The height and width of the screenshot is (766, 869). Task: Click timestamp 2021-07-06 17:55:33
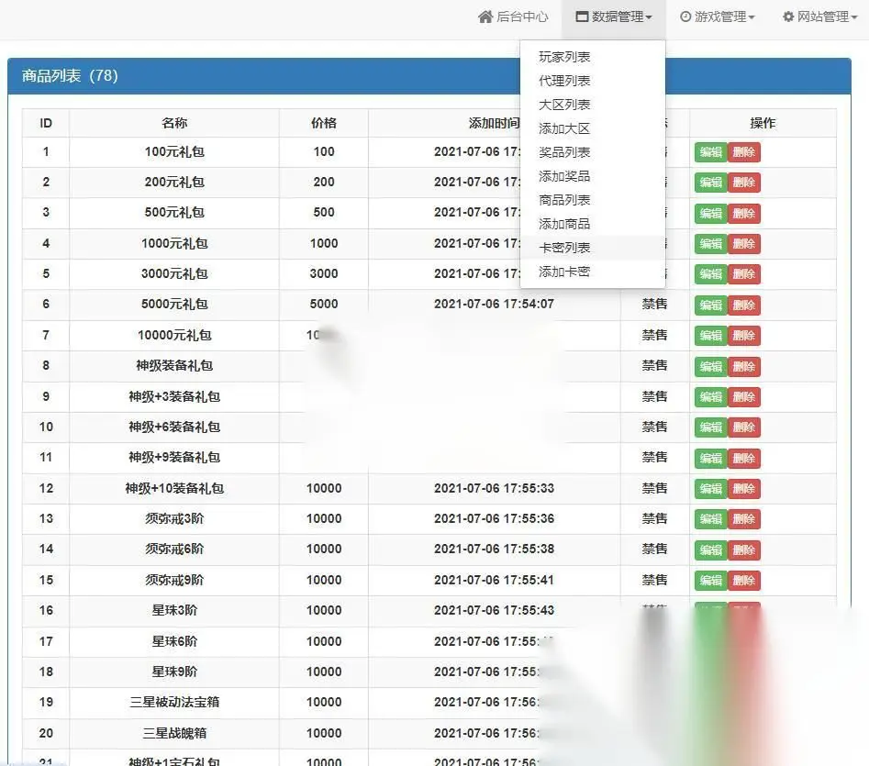click(x=494, y=488)
